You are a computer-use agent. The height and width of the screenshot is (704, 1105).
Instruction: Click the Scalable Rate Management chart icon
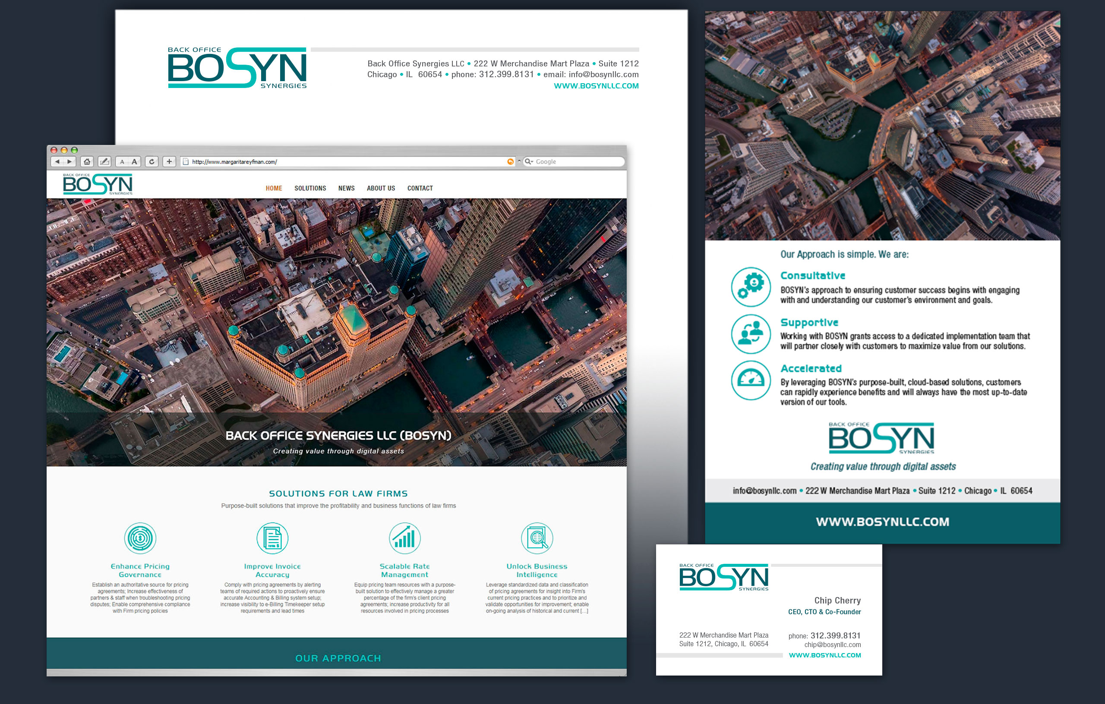404,538
